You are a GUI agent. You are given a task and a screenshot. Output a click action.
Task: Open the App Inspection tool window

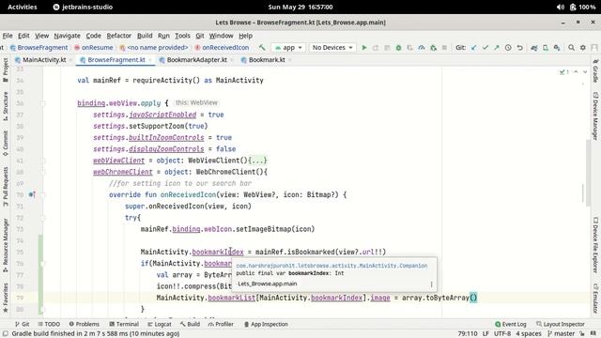266,324
